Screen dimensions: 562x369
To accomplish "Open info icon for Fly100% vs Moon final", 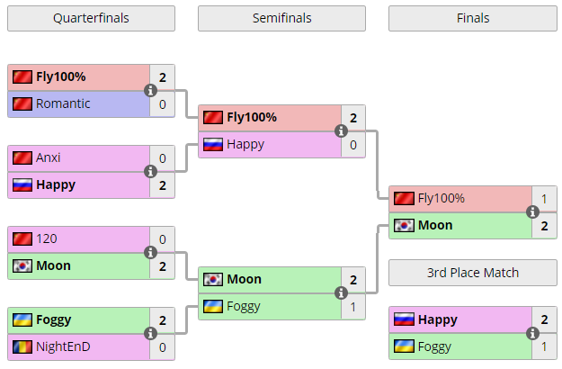I will click(x=532, y=211).
